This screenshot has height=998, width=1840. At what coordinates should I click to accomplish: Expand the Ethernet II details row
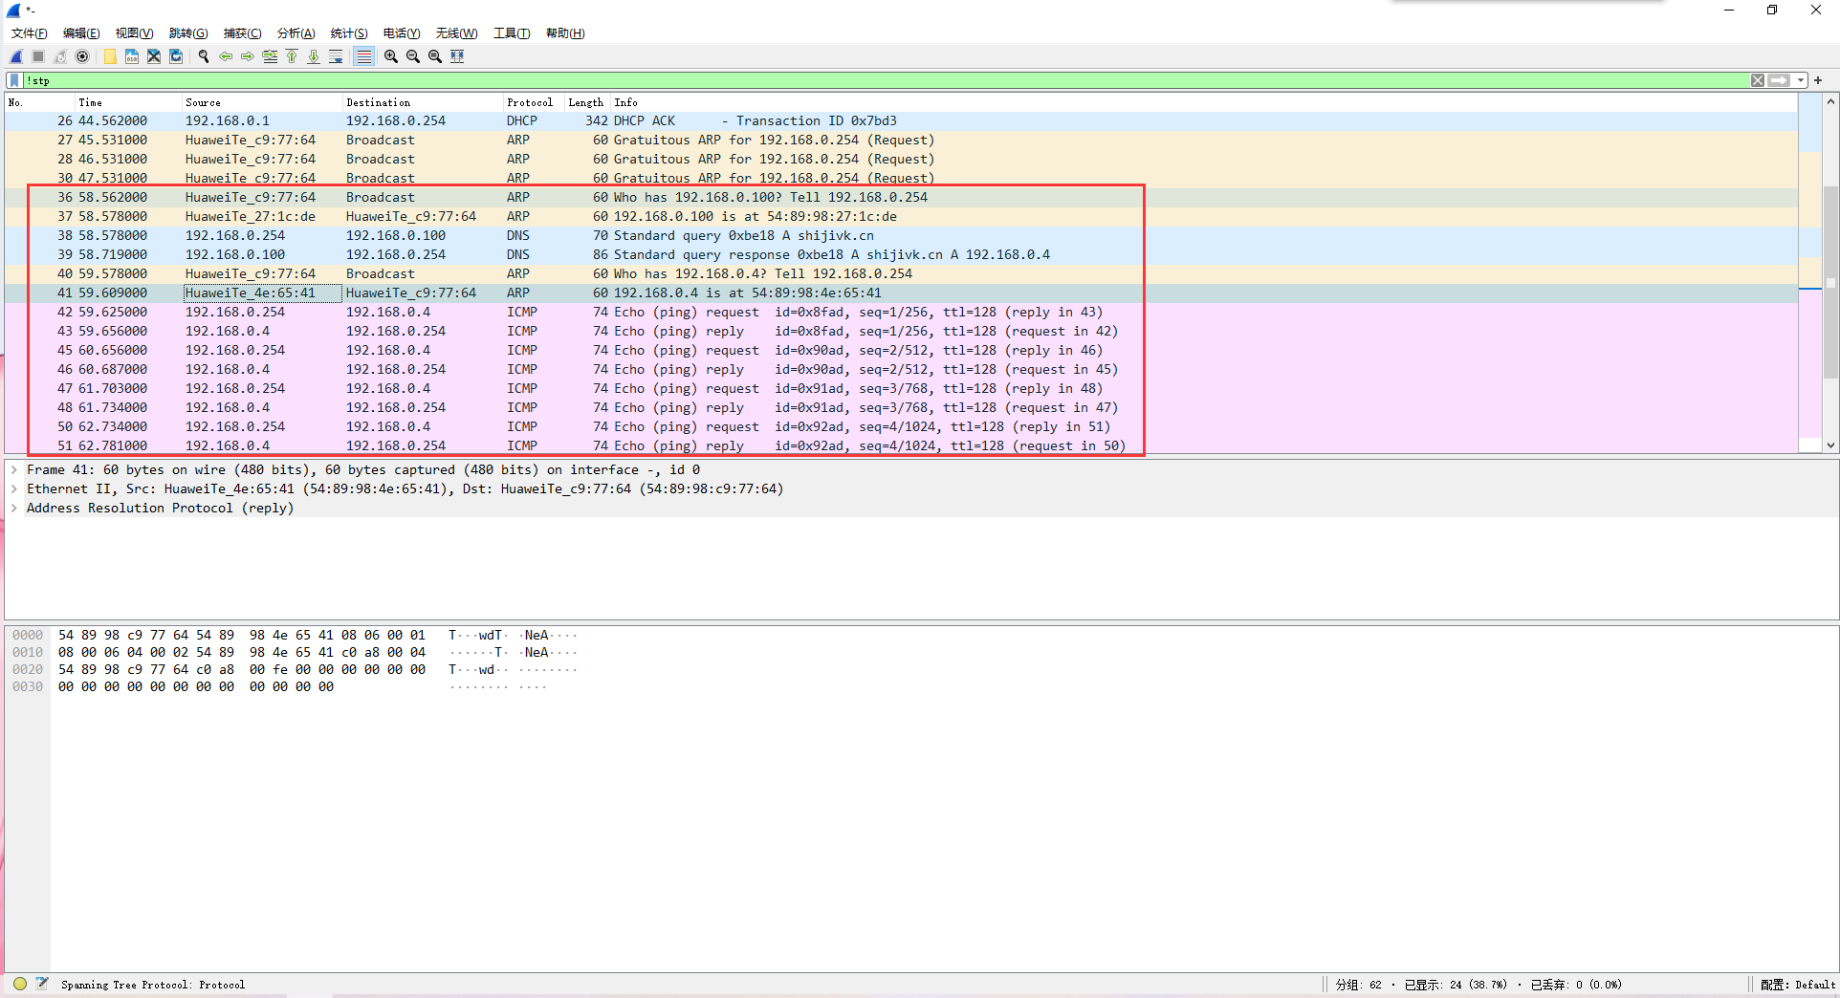(x=14, y=488)
